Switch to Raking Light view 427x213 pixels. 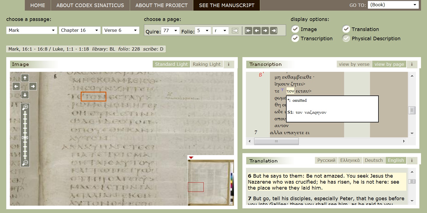(x=207, y=64)
